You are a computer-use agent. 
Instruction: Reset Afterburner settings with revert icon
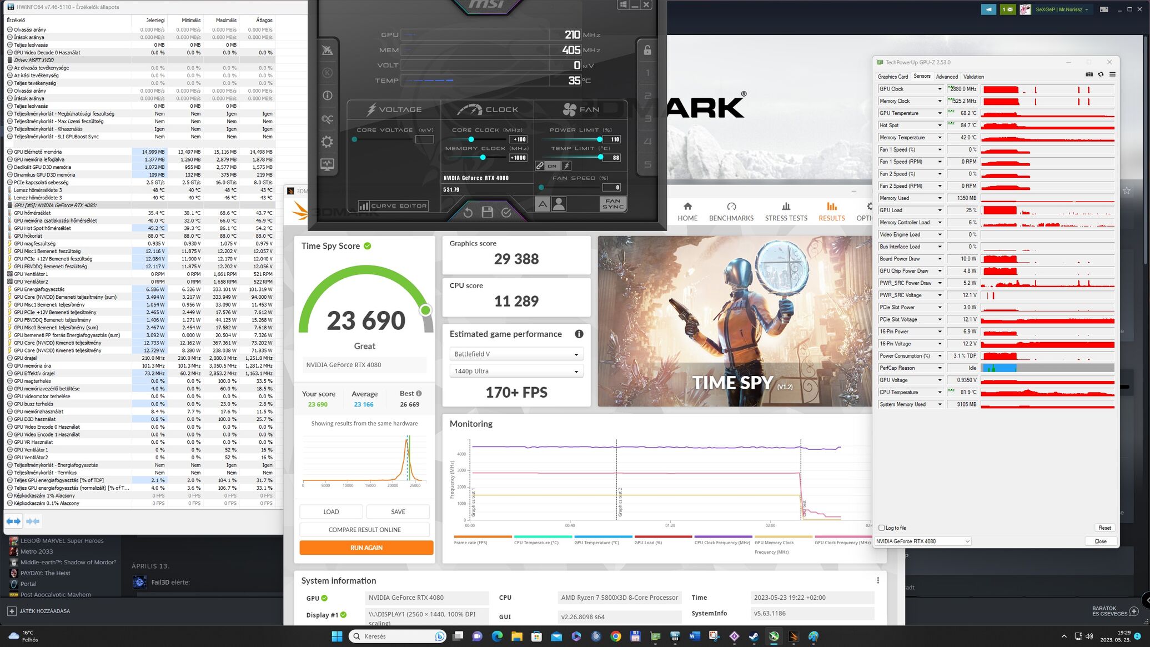[x=468, y=212]
